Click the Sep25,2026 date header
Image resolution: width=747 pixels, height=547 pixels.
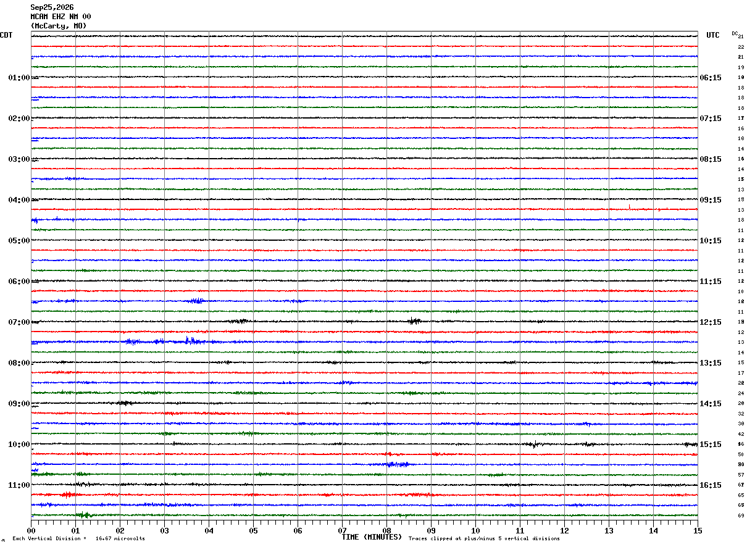point(52,7)
